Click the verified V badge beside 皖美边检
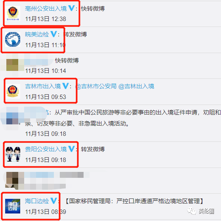The width and height of the screenshot is (221, 221). tap(53, 34)
